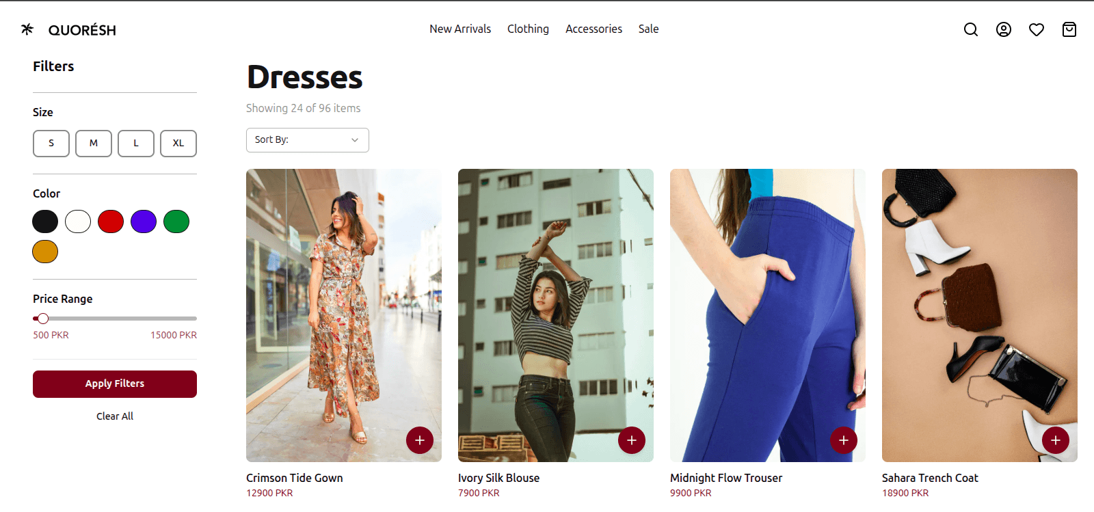This screenshot has width=1094, height=512.
Task: Open the Clothing menu
Action: tap(528, 29)
